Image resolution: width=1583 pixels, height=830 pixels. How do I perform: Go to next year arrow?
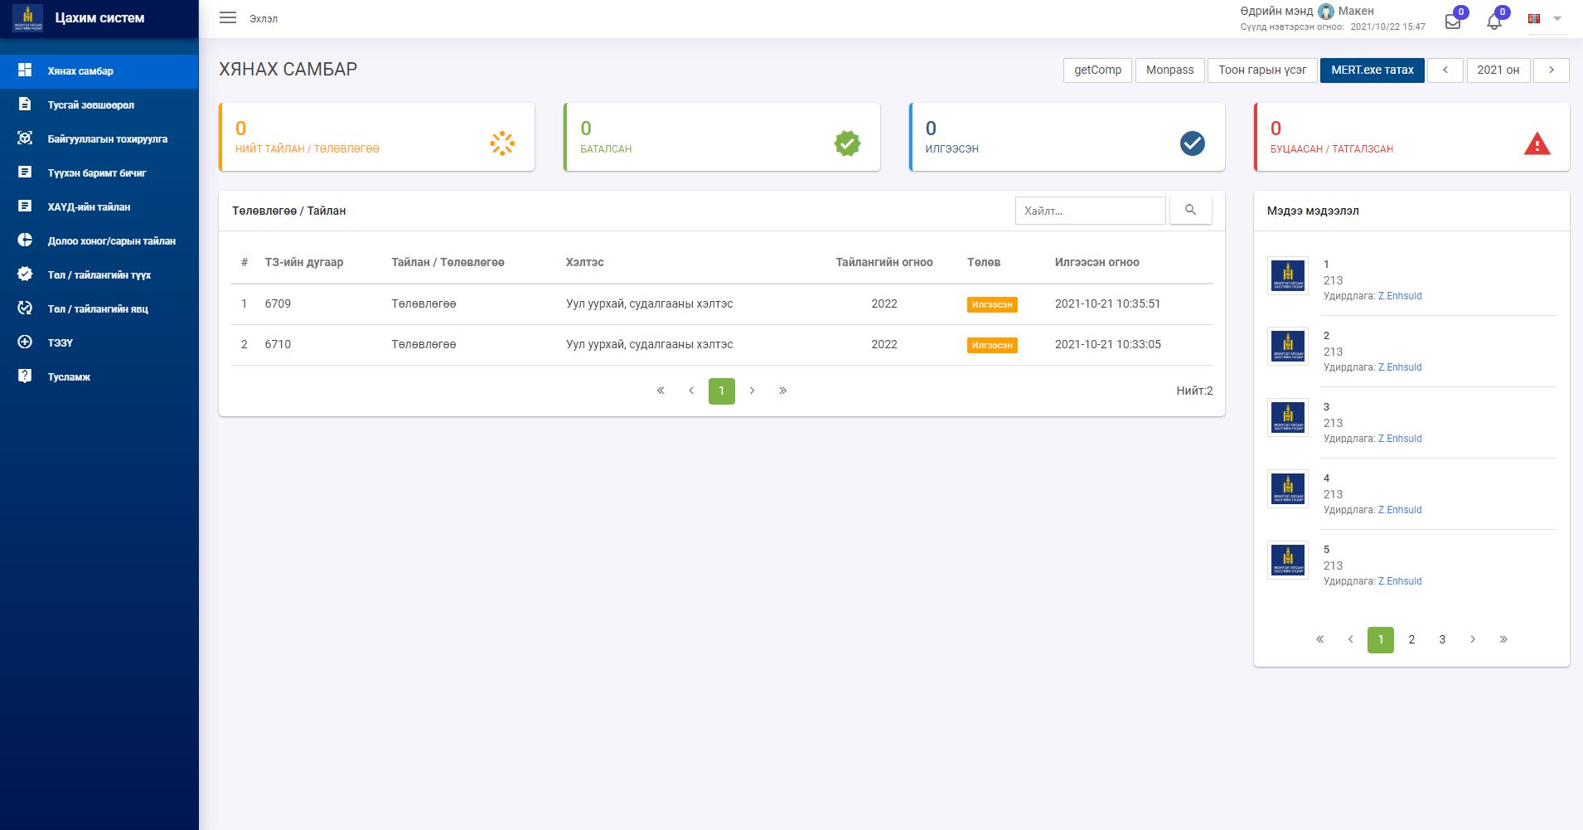tap(1551, 70)
